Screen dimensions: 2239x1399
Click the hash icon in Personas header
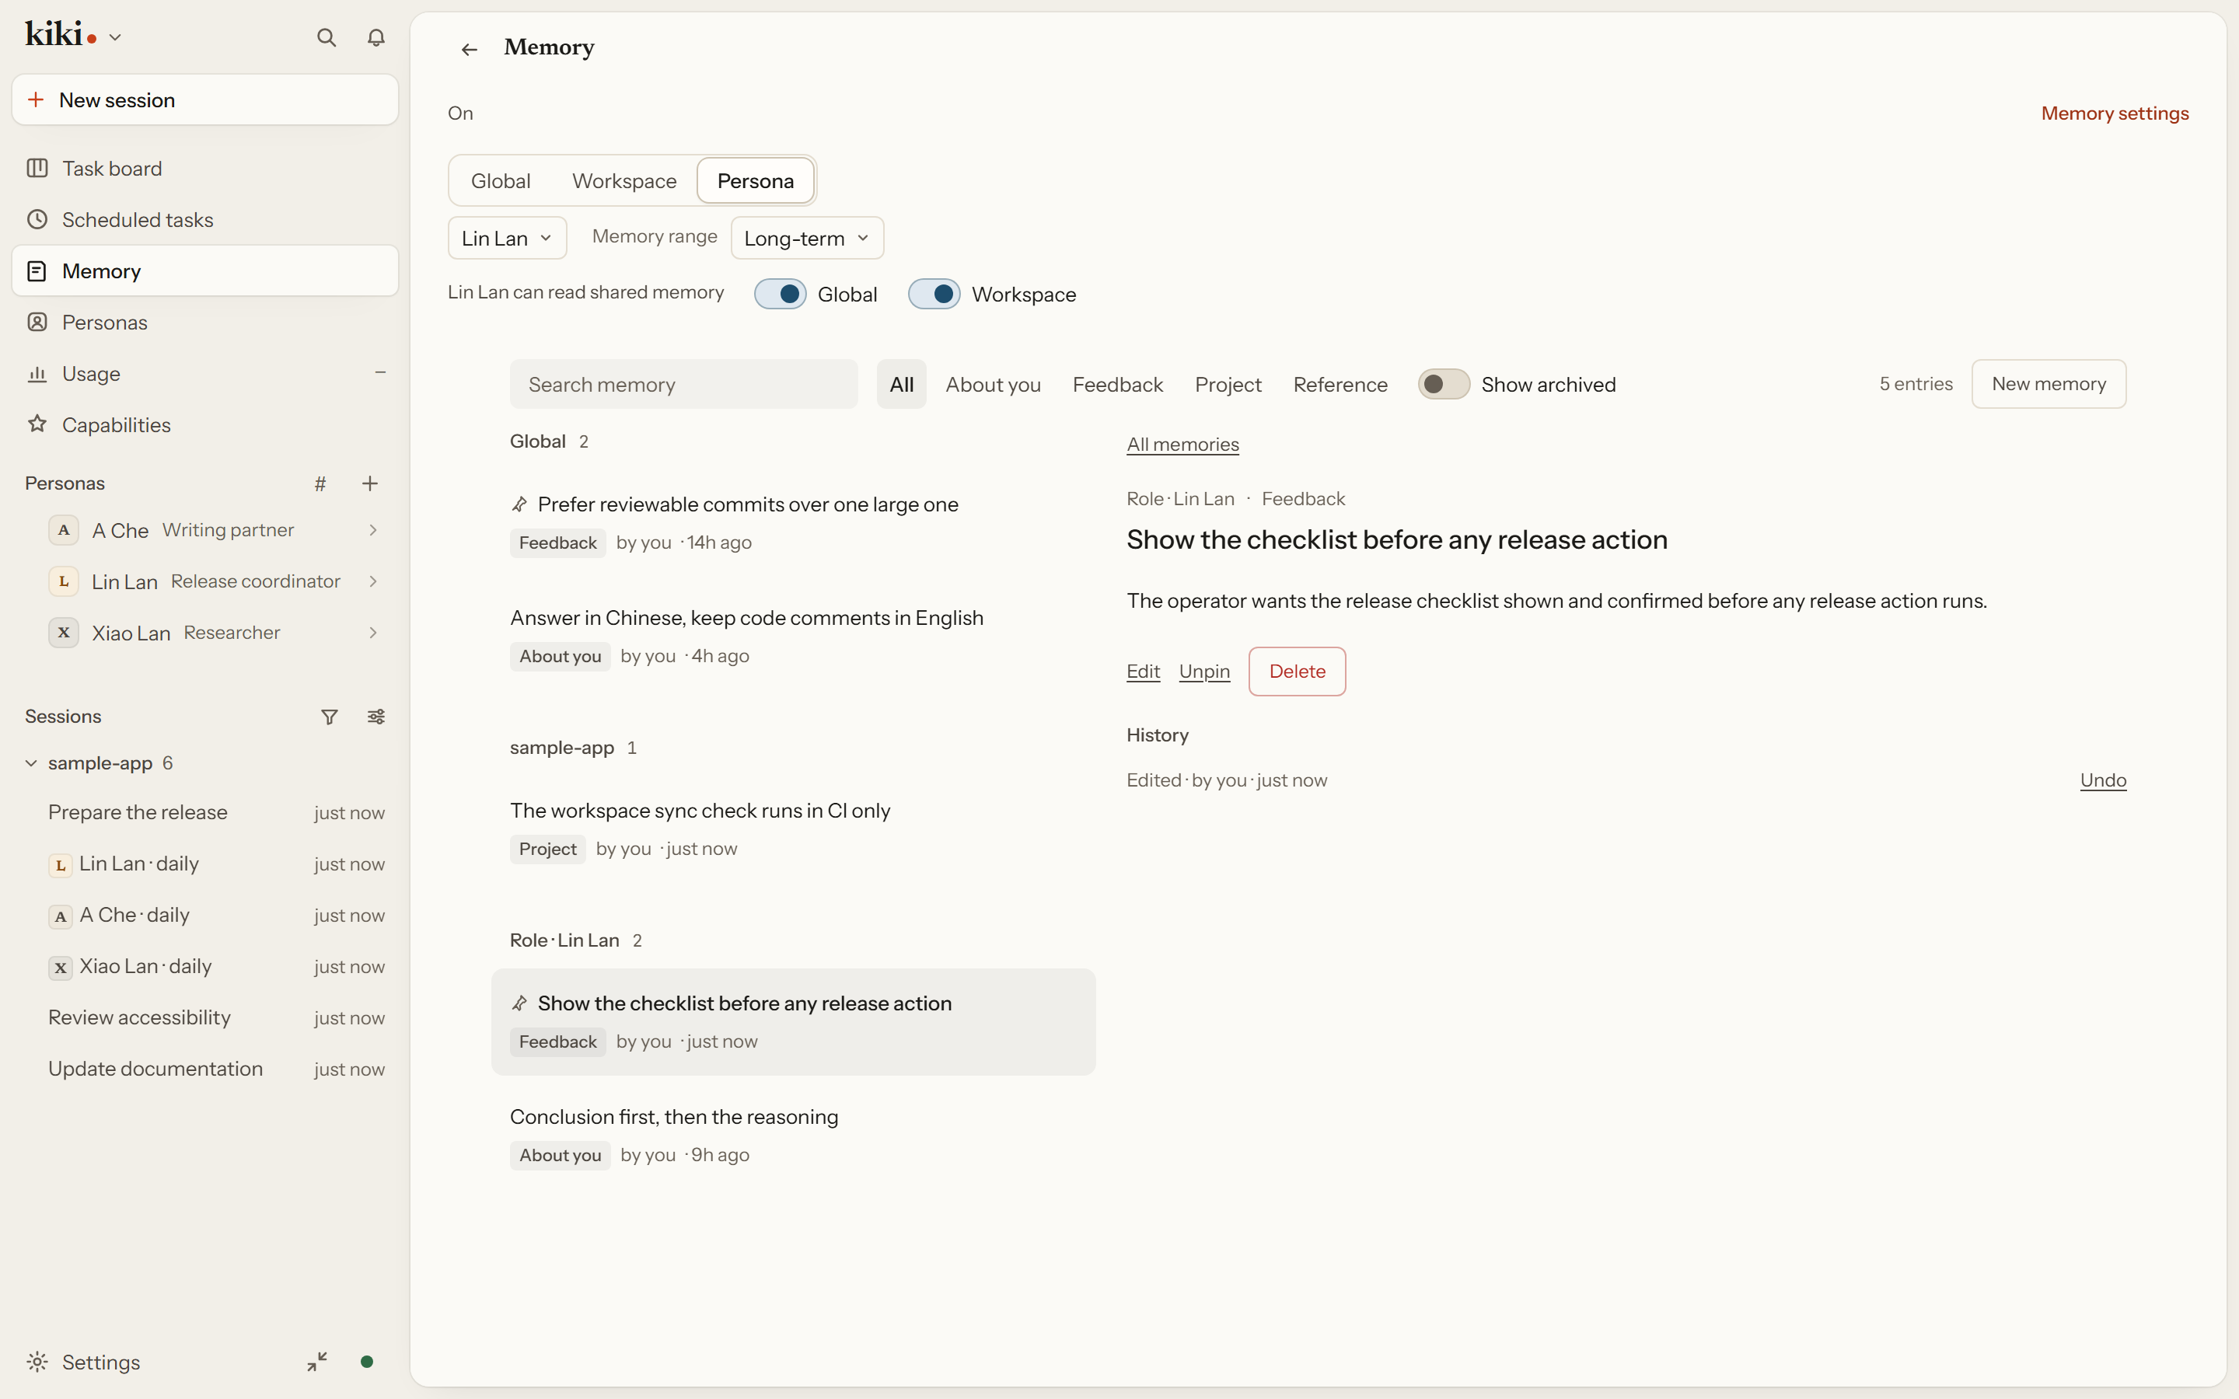[x=320, y=483]
